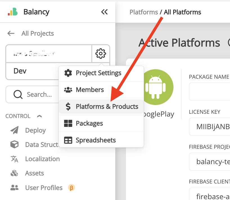Image resolution: width=230 pixels, height=200 pixels.
Task: Open User Profiles in the sidebar
Action: [x=44, y=188]
